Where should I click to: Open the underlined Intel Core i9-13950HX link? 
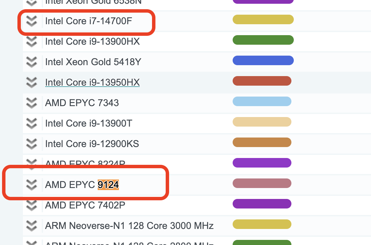click(x=92, y=83)
